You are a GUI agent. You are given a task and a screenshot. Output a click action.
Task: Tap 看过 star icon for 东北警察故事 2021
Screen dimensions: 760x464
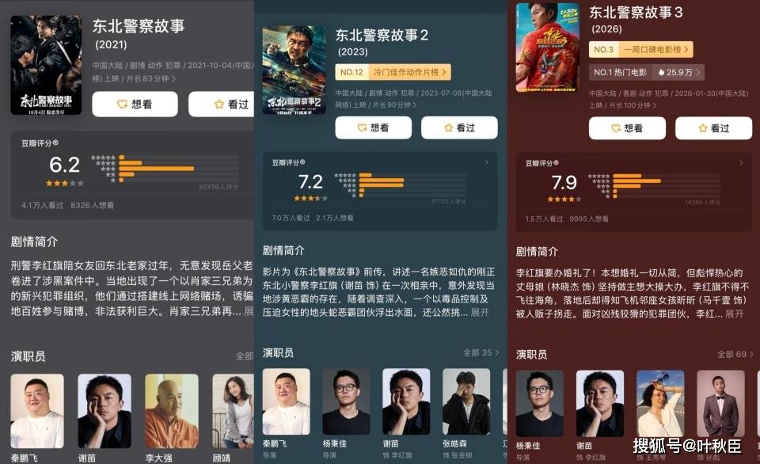[219, 104]
